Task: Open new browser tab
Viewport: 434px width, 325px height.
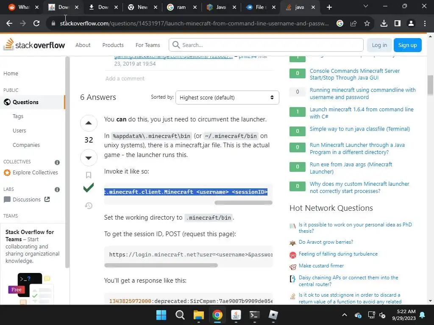Action: click(329, 7)
